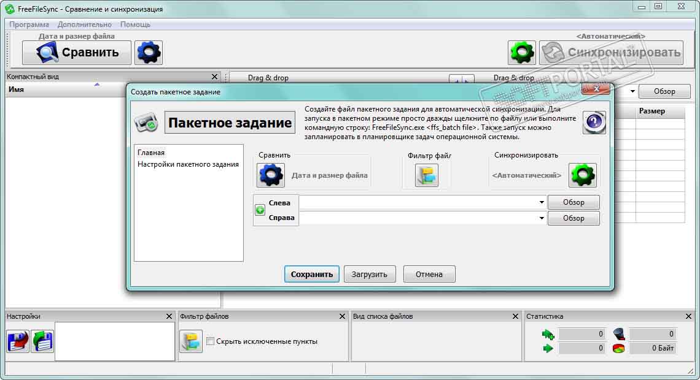Expand the Слева folder path dropdown
Viewport: 700px width, 380px height.
click(541, 202)
